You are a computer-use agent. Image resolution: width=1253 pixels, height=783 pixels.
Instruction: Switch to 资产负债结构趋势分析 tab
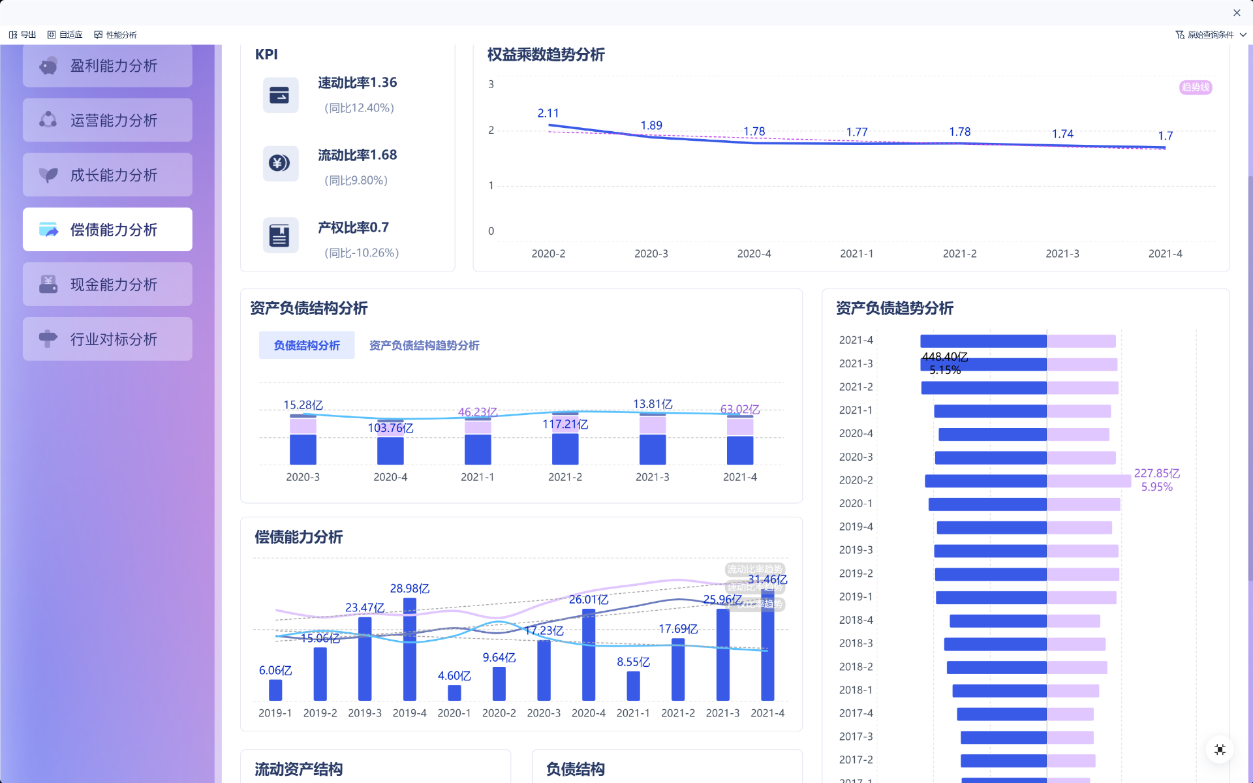pos(424,345)
